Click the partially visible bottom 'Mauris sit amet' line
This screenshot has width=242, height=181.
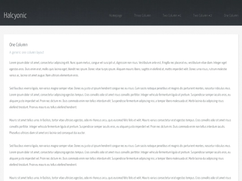(x=120, y=178)
